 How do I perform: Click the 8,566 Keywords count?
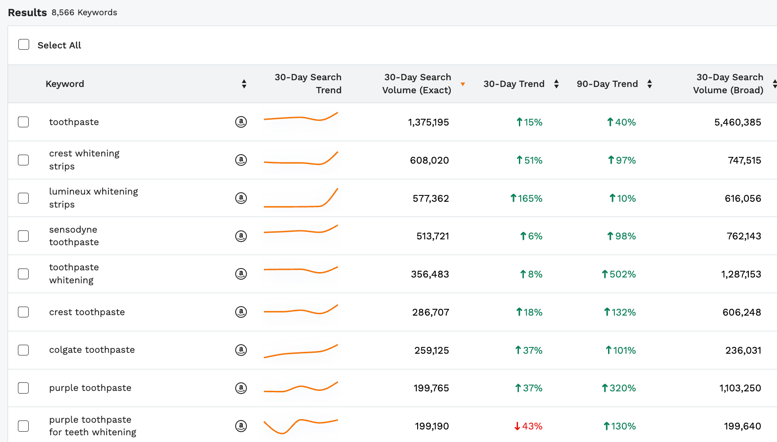84,13
